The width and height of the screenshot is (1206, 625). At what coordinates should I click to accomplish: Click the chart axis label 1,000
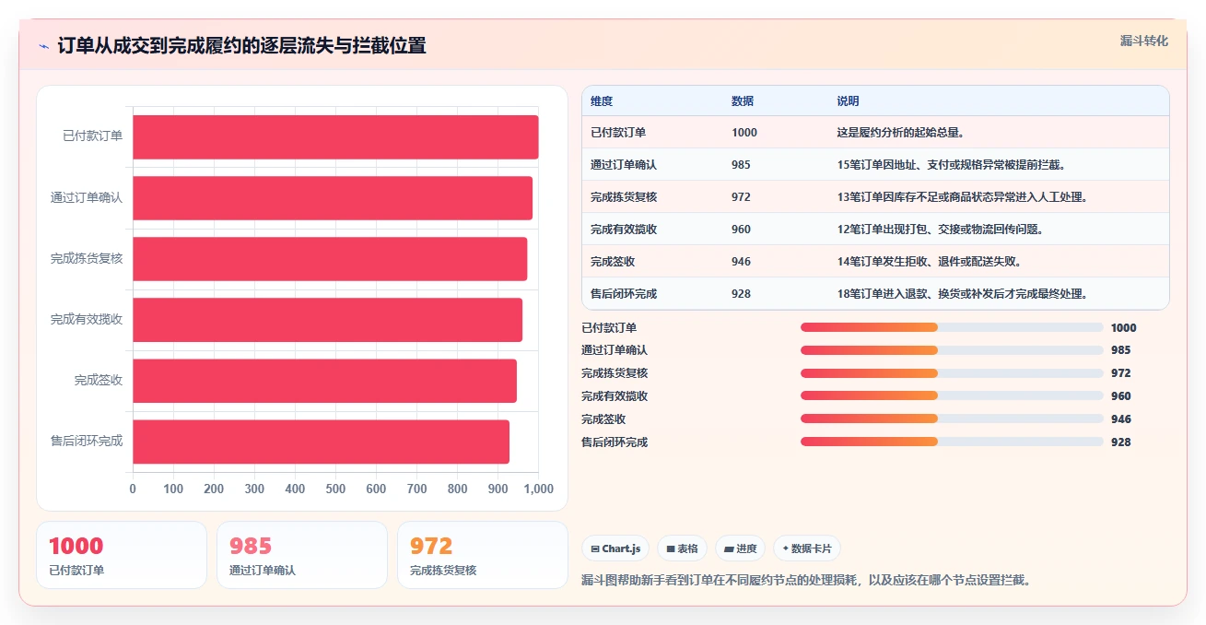538,489
